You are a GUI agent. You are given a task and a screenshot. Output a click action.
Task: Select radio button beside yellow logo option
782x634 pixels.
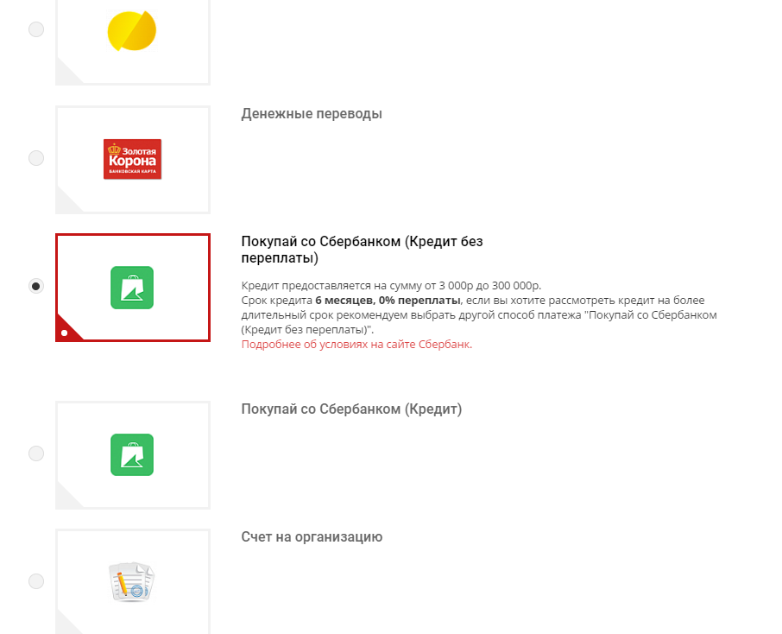[36, 29]
